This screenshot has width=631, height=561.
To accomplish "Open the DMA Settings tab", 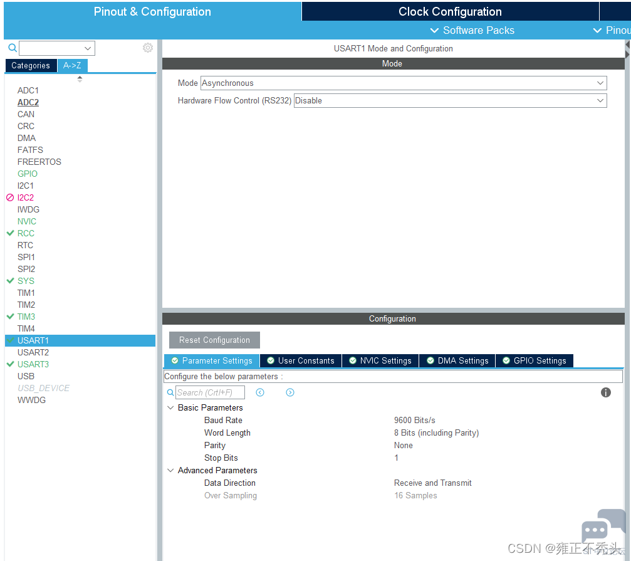I will coord(457,360).
